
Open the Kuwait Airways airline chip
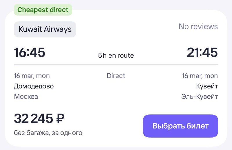tap(45, 29)
